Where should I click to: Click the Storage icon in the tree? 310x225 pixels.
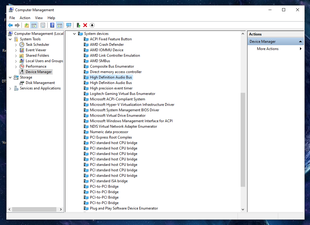tap(16, 77)
